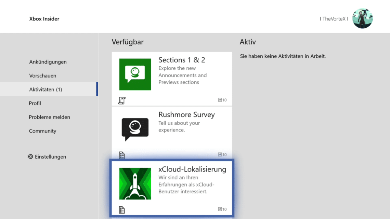Click the XP 10 badge on xCloud-Lokalisierung

222,209
